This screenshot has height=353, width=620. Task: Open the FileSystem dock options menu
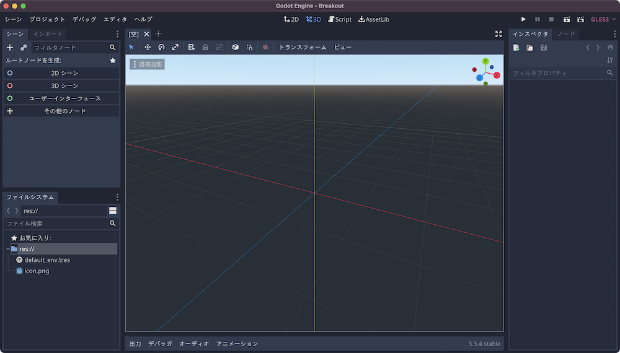click(117, 197)
